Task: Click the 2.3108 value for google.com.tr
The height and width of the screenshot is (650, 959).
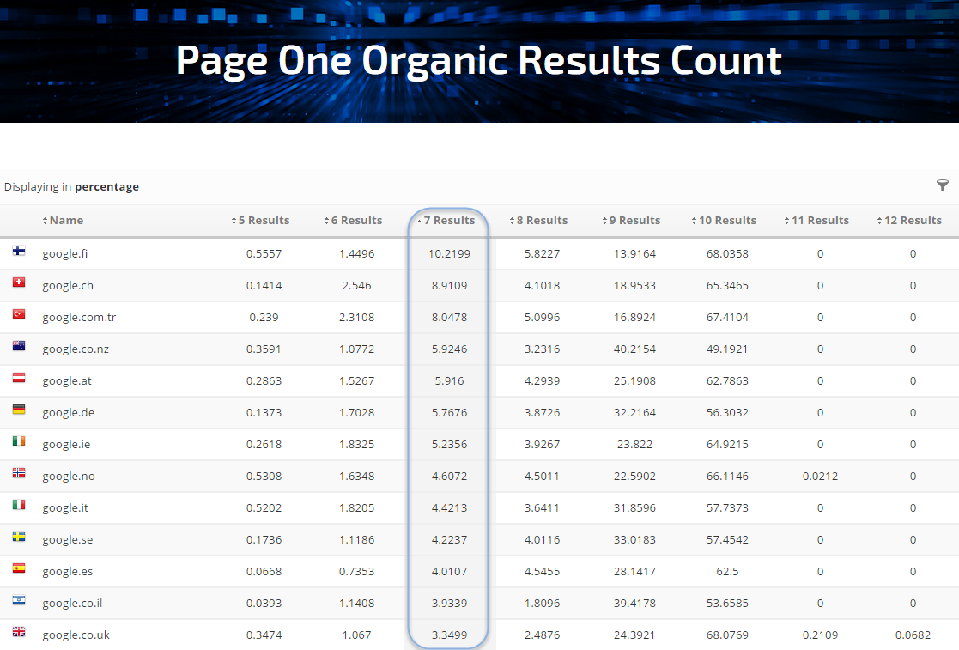Action: [356, 318]
